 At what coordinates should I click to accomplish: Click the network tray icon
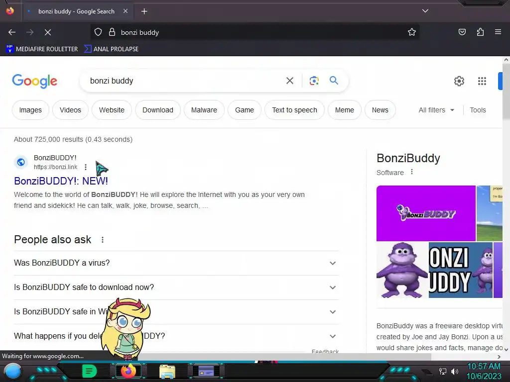[442, 371]
